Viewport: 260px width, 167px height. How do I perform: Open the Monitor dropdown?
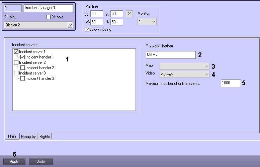coord(147,22)
